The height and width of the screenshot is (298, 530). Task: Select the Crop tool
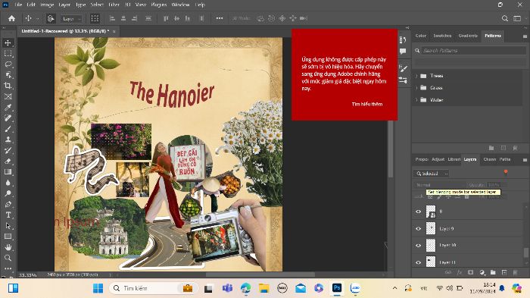[8, 86]
